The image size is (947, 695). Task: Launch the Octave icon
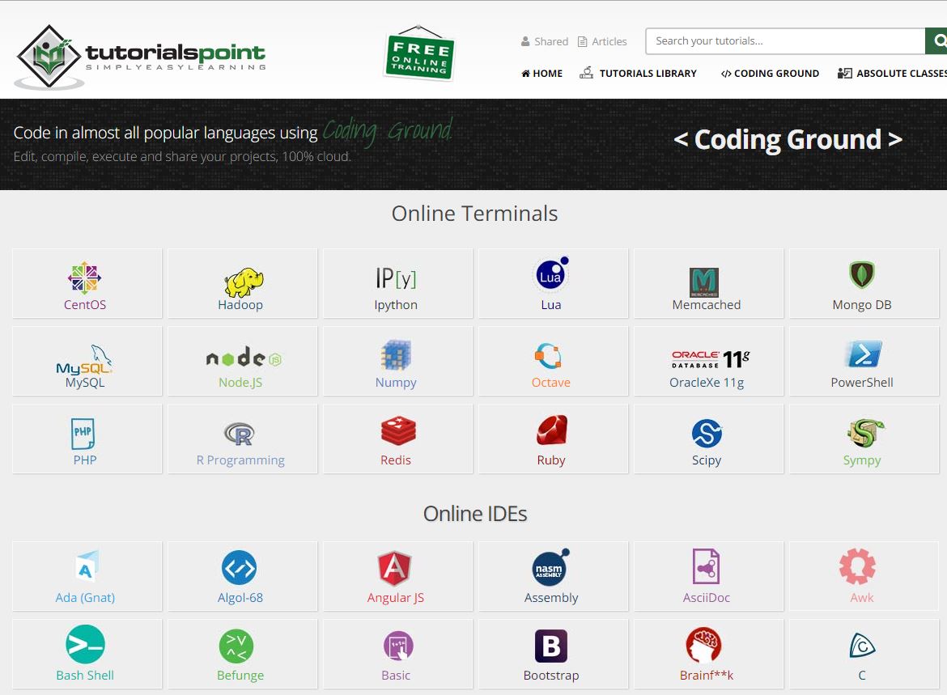tap(549, 356)
